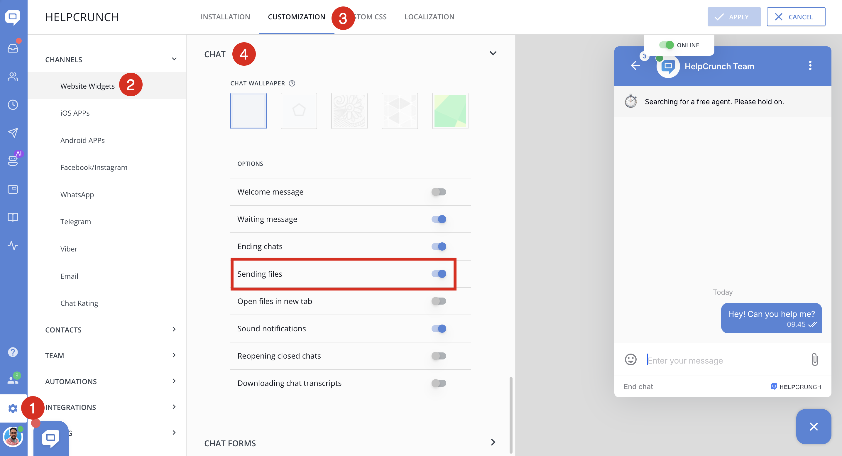Image resolution: width=842 pixels, height=456 pixels.
Task: Select the pentagon pattern wallpaper
Action: (299, 111)
